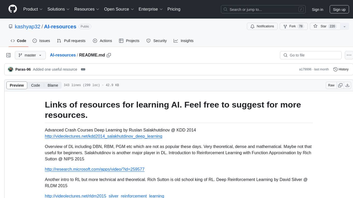
Task: Switch to the Insights tab
Action: pos(184,41)
